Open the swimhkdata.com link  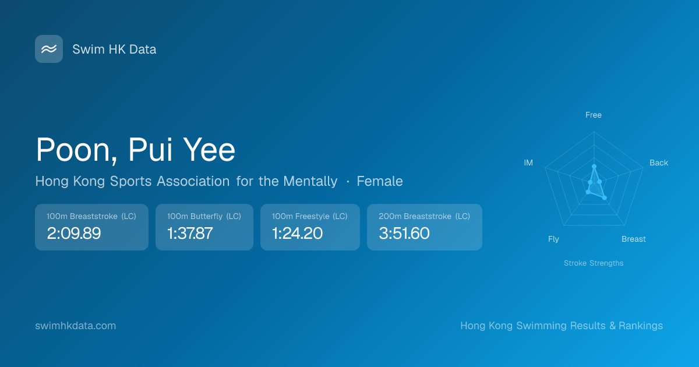click(x=76, y=326)
